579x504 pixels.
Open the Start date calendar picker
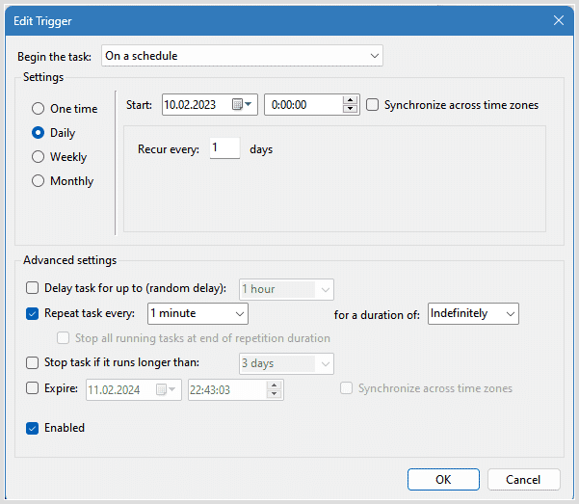point(242,105)
